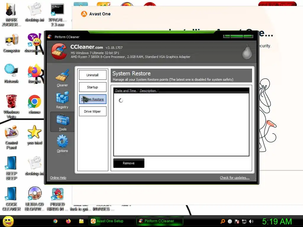Viewport: 303px width, 227px height.
Task: Switch to the Drive Wiper tab
Action: 93,111
